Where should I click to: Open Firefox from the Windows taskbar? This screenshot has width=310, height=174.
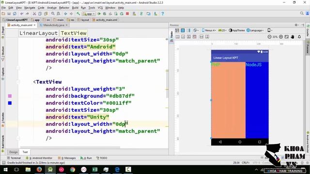pos(39,170)
